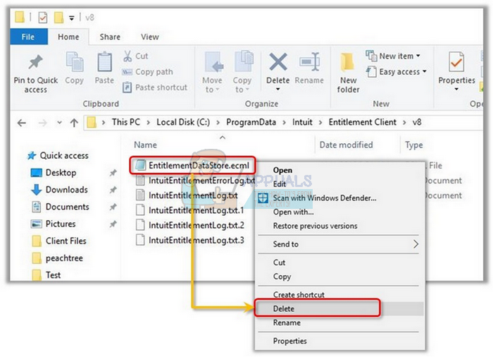Screen dimensions: 493x357
Task: Open the Copy to ribbon button
Action: click(242, 72)
